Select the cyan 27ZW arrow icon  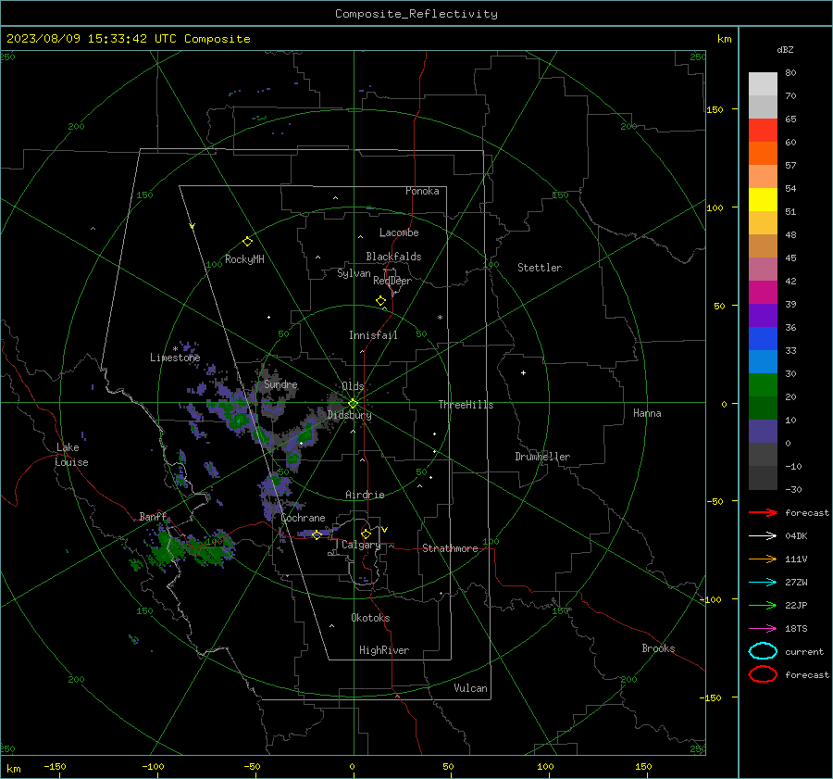pos(763,583)
